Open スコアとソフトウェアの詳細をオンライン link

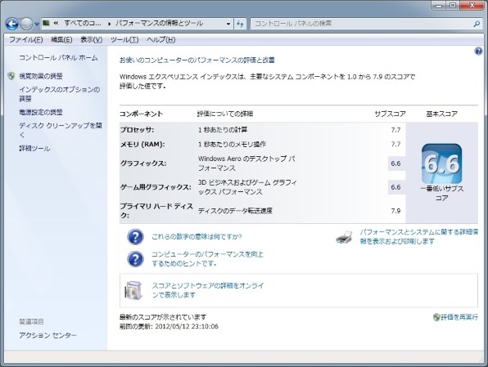[x=208, y=290]
